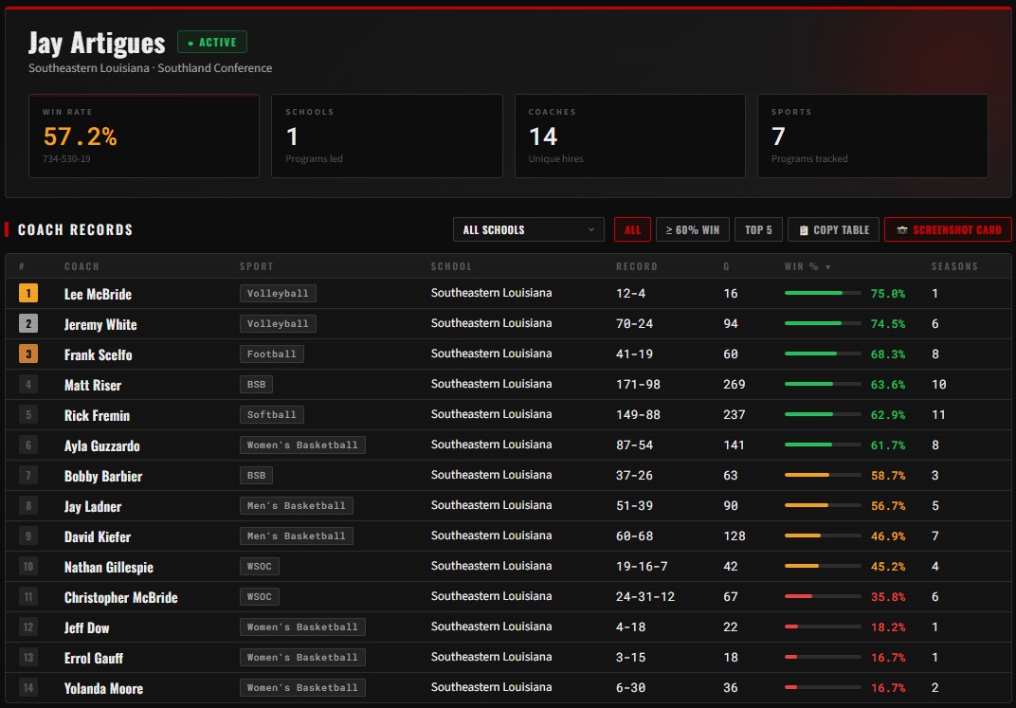This screenshot has height=708, width=1016.
Task: Click Rick Fremin's Softball tag
Action: tap(271, 414)
